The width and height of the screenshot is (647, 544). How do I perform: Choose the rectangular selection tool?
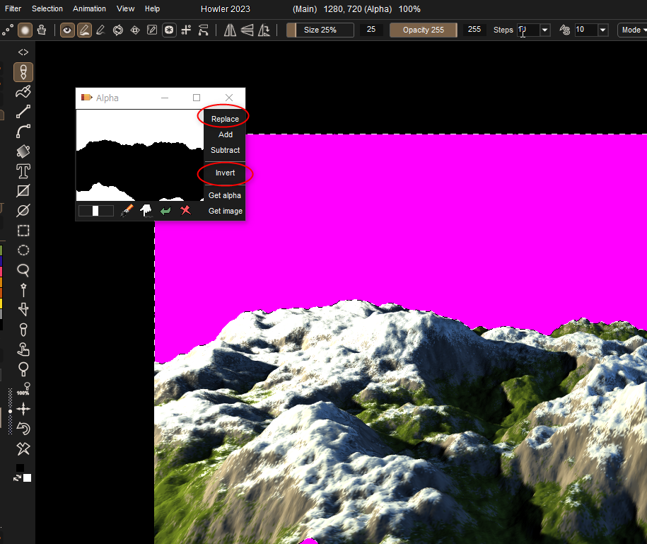(x=23, y=231)
